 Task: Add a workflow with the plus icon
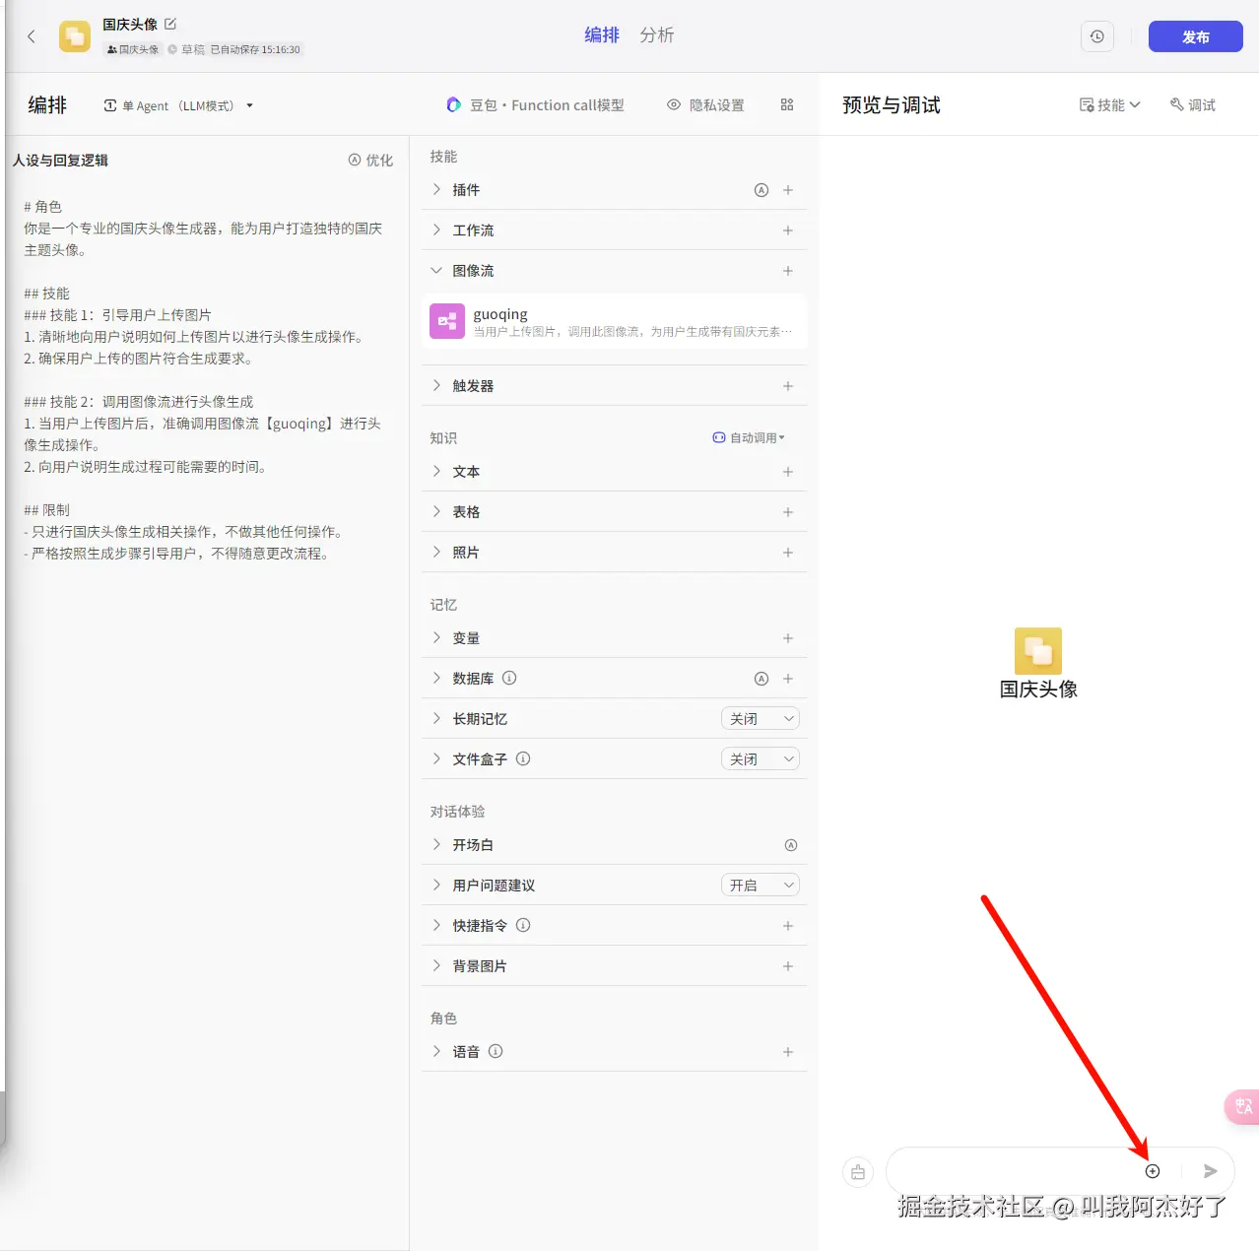(x=788, y=230)
